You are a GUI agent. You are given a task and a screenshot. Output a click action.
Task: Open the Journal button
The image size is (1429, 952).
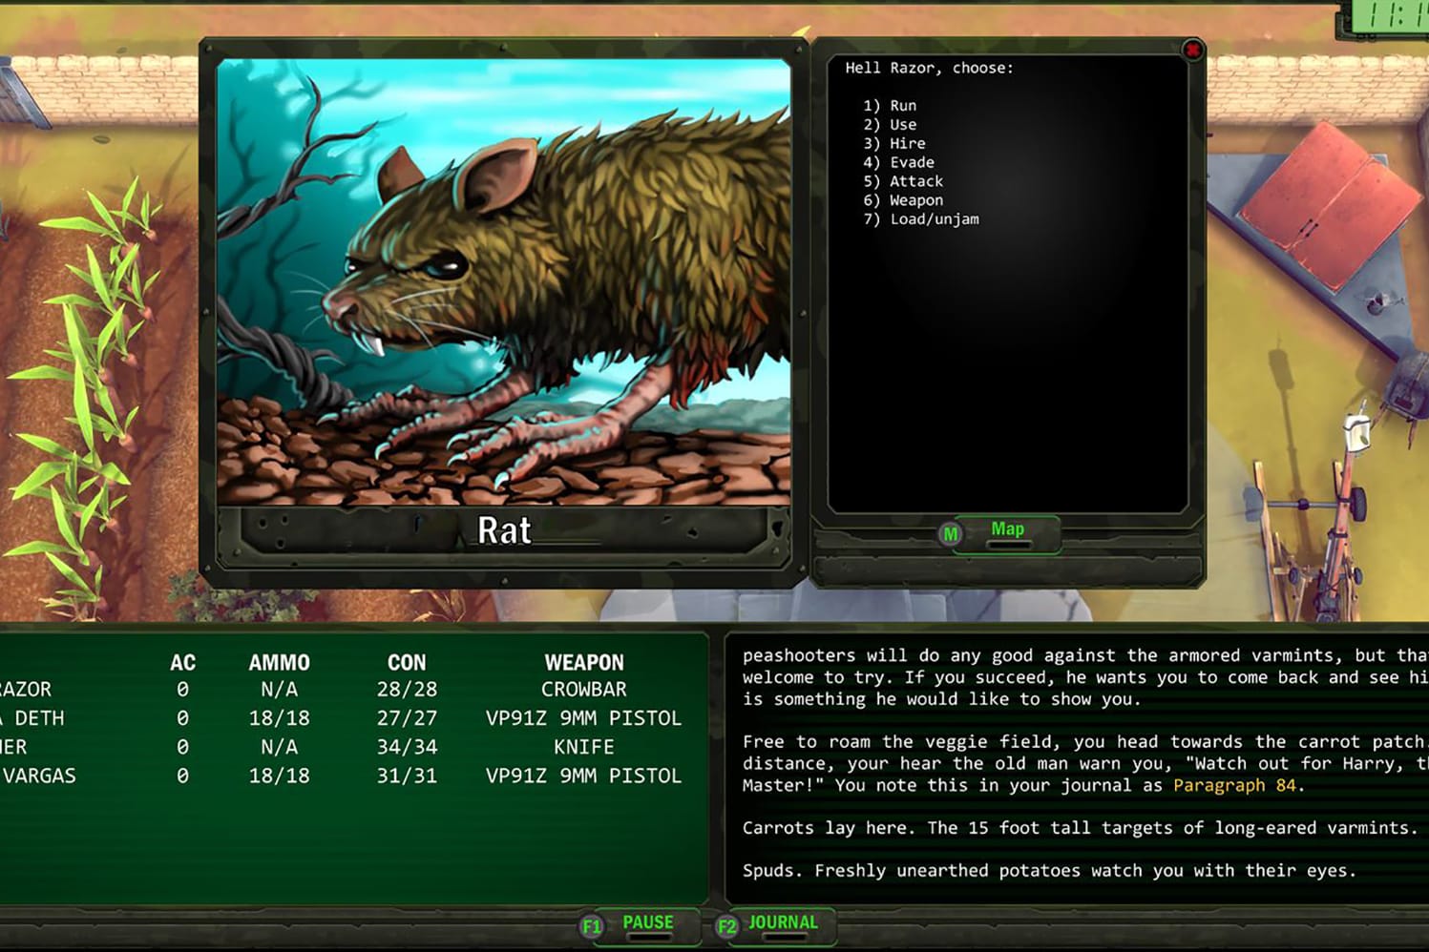tap(783, 923)
